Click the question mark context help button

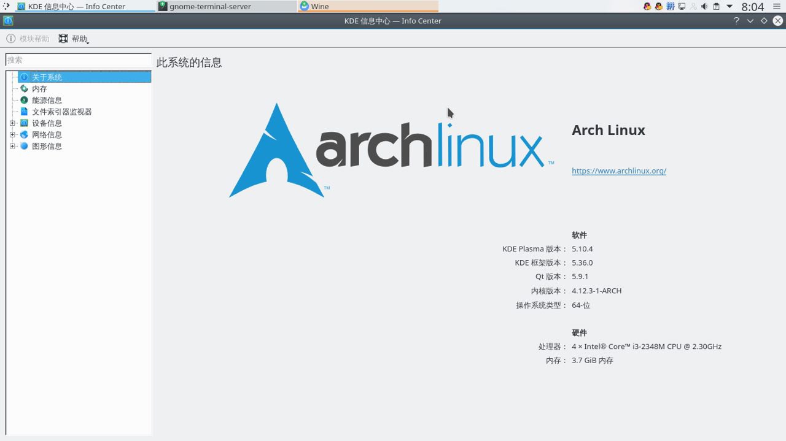736,21
